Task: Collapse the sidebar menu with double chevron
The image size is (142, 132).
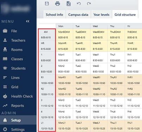Action: (28, 21)
